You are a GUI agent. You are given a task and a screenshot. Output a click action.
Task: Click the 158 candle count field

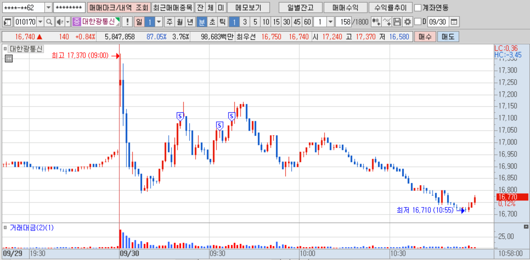pos(343,22)
